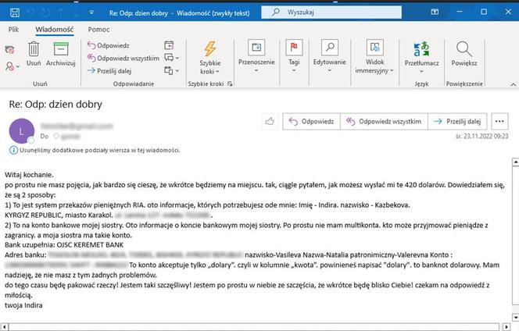Click the Przetłumacz translate icon

point(422,57)
